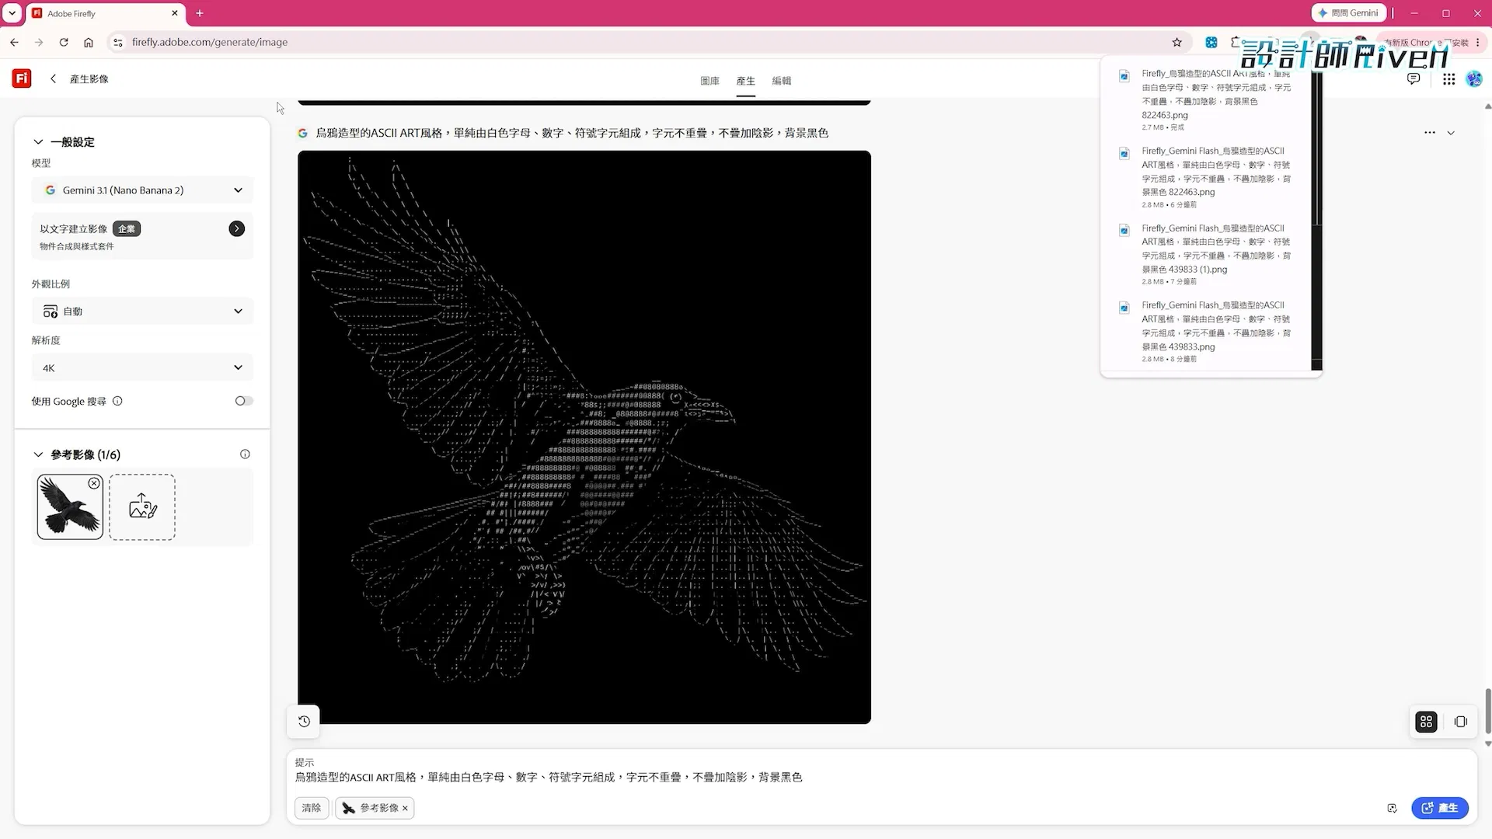This screenshot has height=839, width=1492.
Task: Upload a new reference image placeholder
Action: [x=142, y=507]
